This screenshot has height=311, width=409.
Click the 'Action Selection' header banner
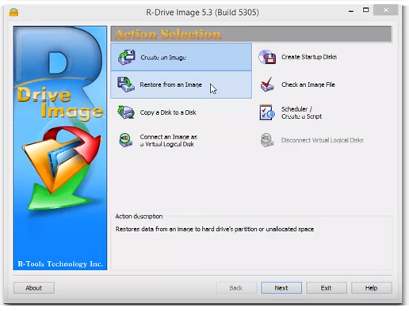coord(251,34)
